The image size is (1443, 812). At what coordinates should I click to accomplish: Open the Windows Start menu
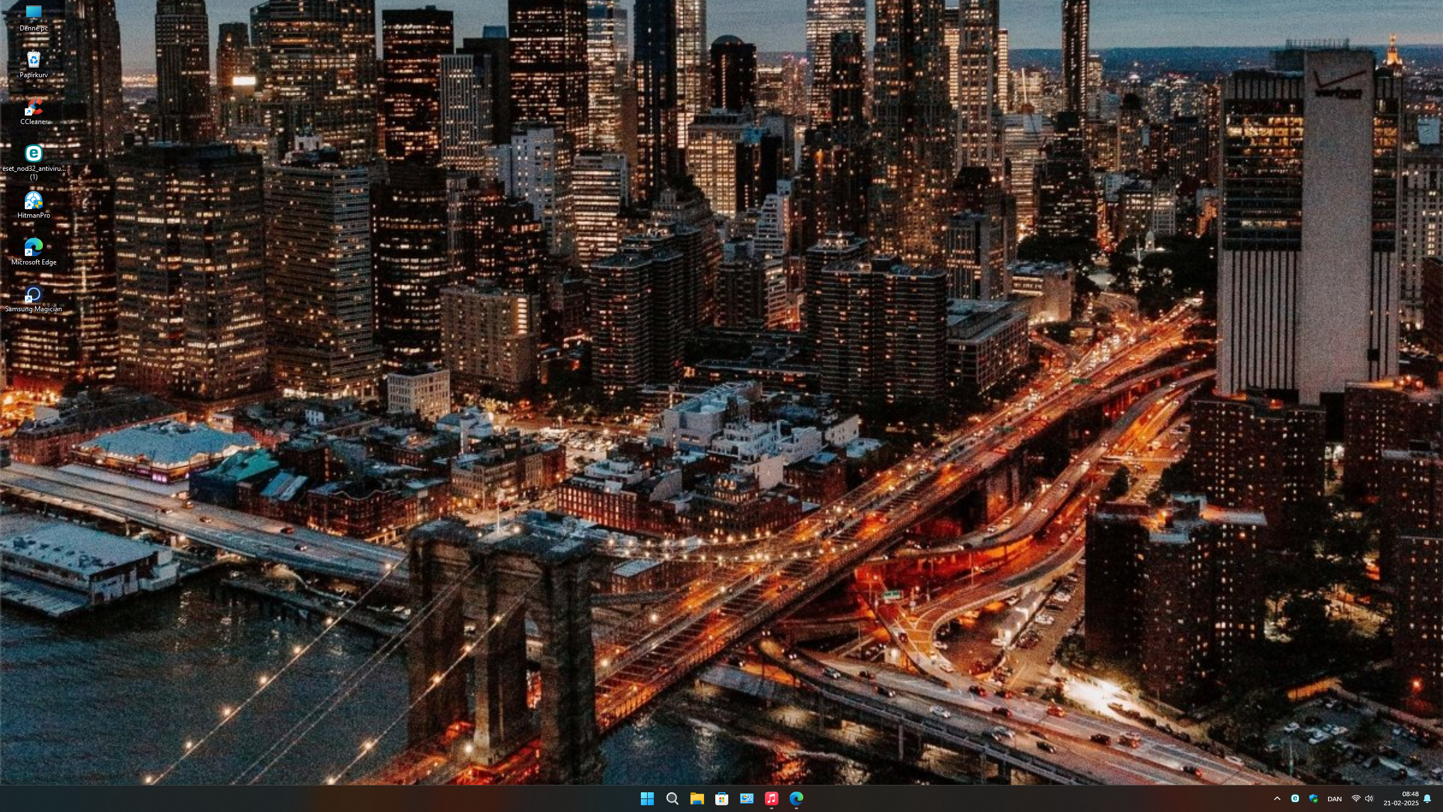647,798
